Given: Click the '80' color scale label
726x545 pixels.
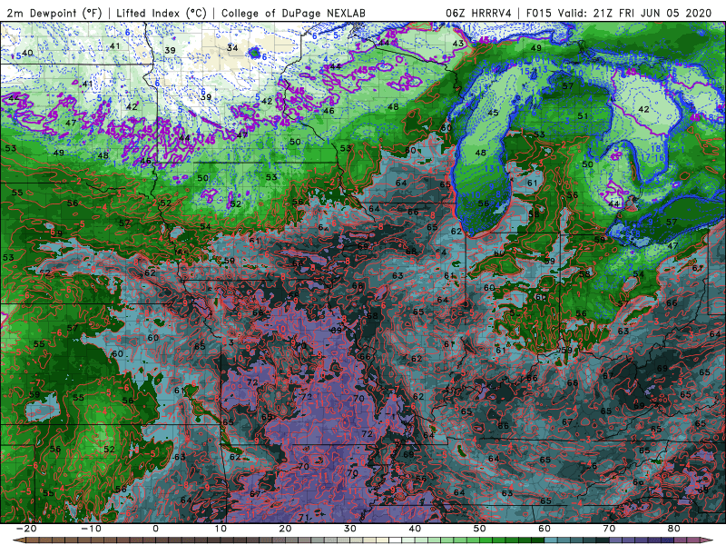Looking at the screenshot, I should [x=674, y=529].
